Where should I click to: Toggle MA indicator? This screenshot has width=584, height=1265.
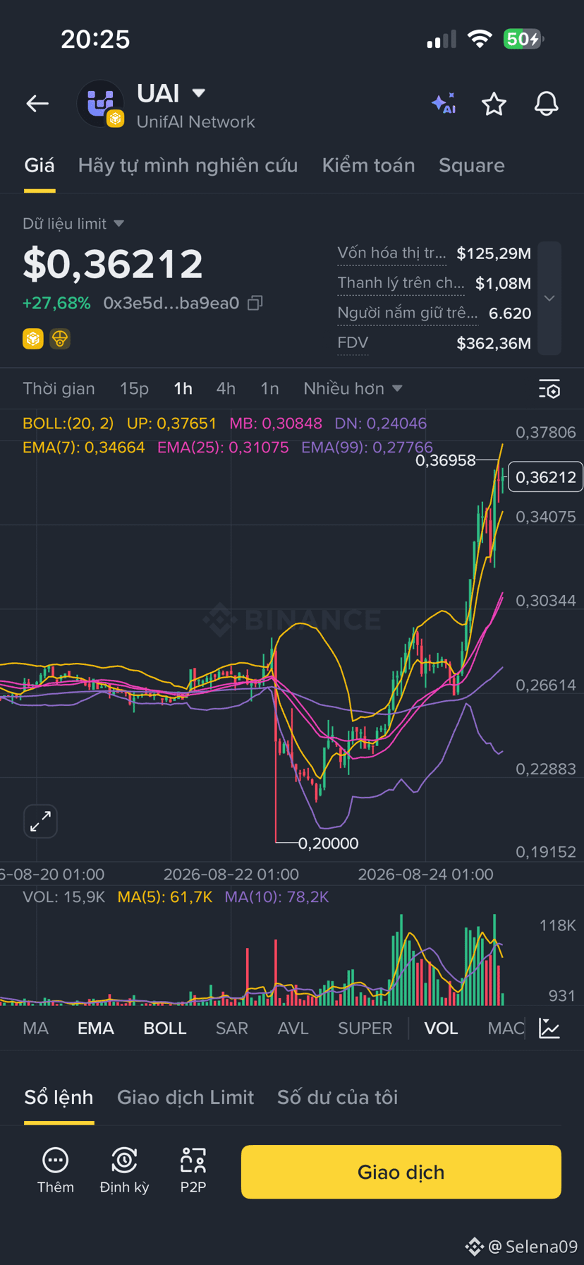(x=36, y=1028)
